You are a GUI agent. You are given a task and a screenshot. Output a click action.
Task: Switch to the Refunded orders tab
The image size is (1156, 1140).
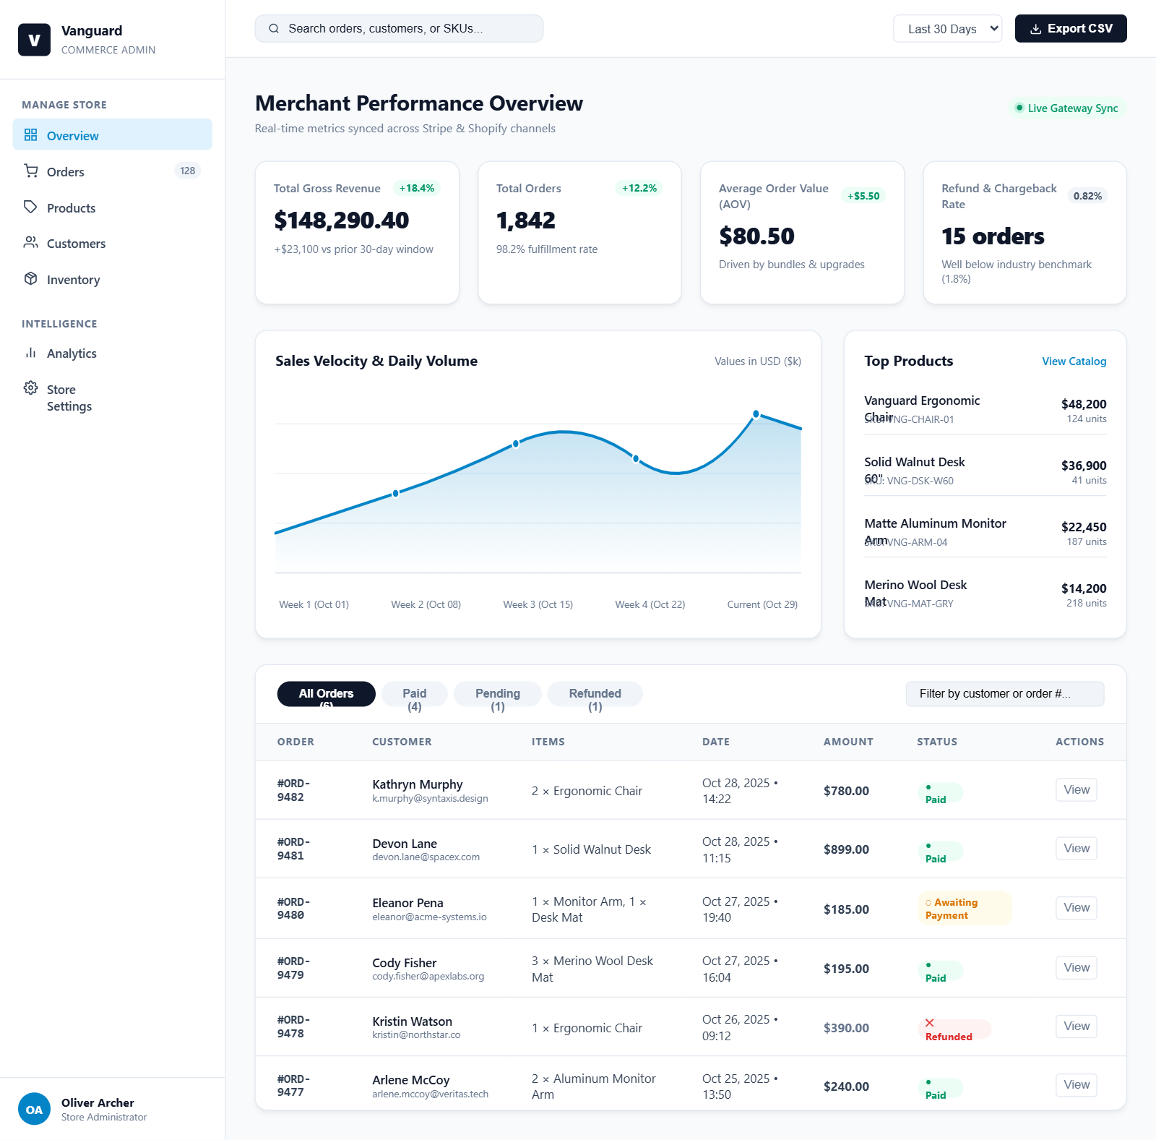595,694
